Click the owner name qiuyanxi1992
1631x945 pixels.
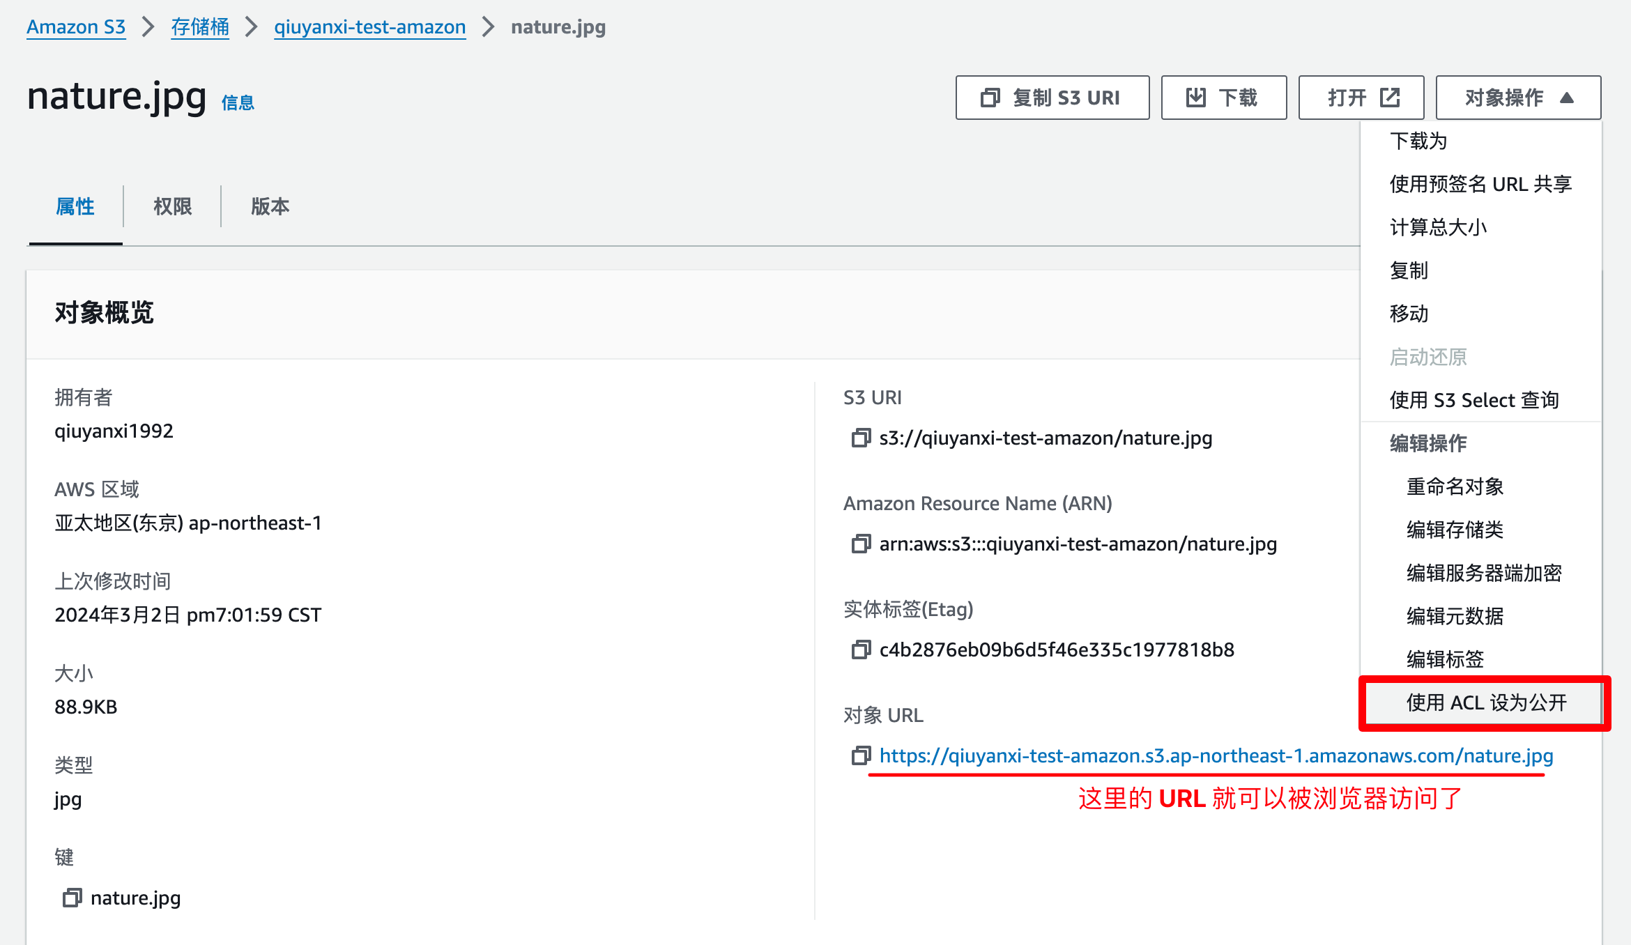114,431
